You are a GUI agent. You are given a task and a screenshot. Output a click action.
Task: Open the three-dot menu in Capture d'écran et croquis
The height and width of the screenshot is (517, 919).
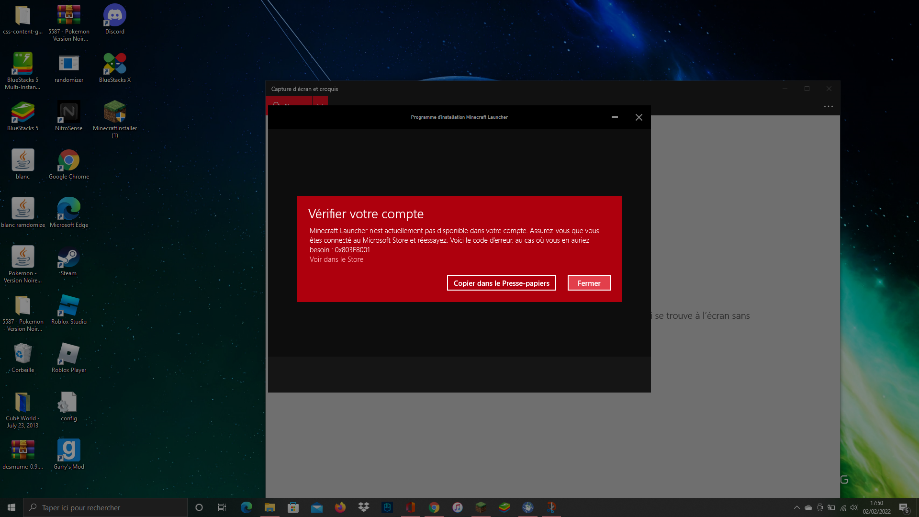(828, 106)
